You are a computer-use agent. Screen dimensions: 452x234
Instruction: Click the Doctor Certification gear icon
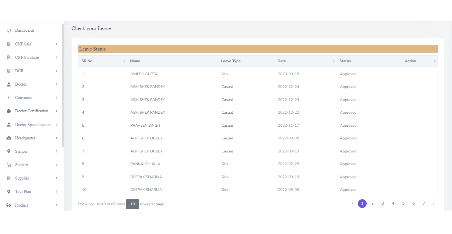click(x=8, y=111)
